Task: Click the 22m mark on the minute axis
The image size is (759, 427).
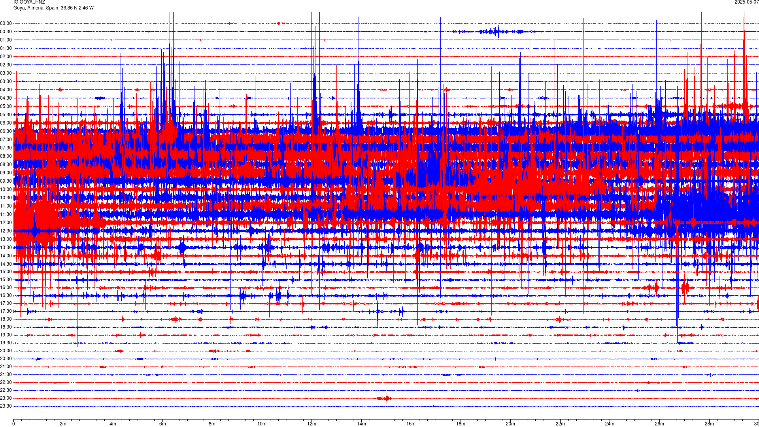Action: click(x=560, y=424)
